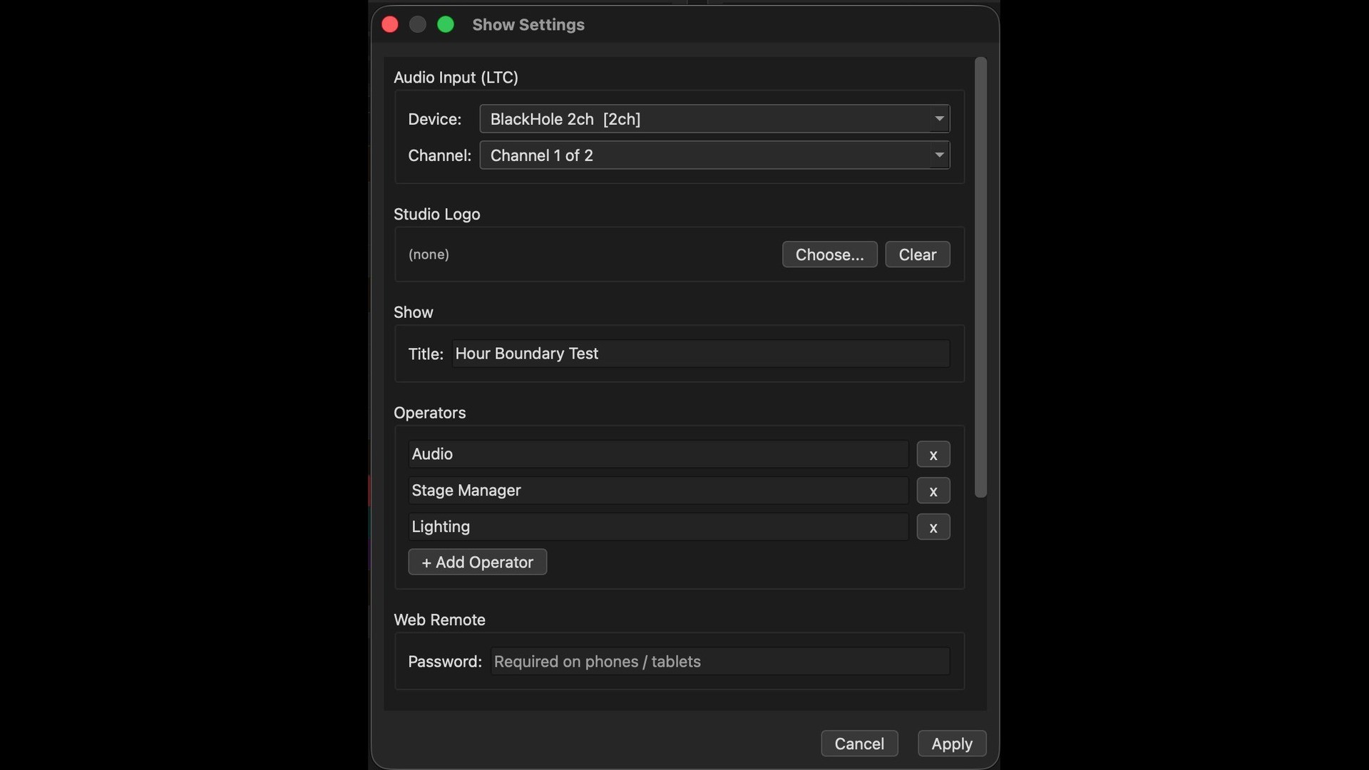Click Choose... for Studio Logo

pos(829,255)
